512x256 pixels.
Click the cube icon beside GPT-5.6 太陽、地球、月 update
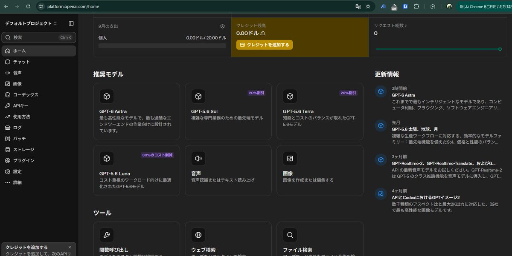pos(381,125)
